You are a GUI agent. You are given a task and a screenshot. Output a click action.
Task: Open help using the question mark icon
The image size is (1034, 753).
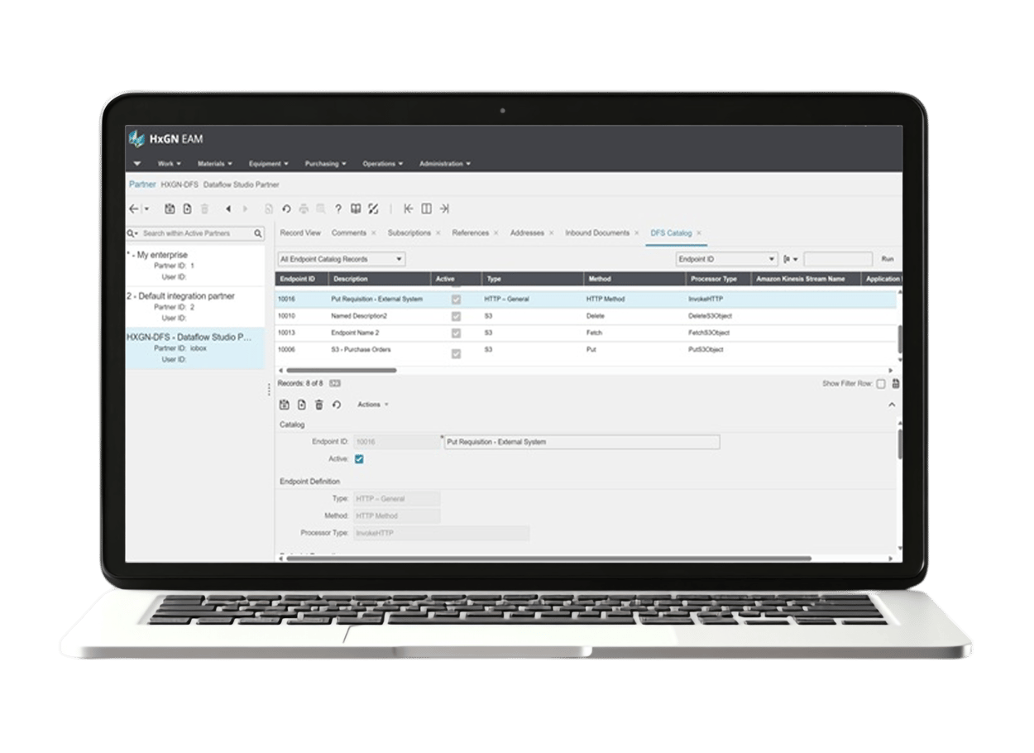[x=338, y=208]
